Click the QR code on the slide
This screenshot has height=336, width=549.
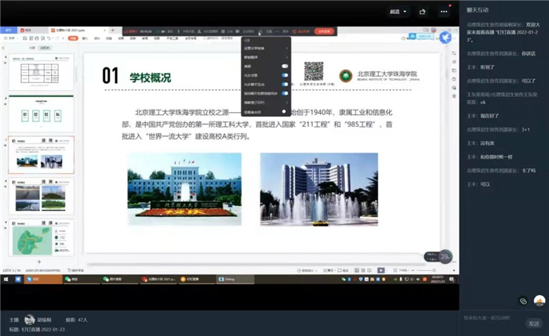click(x=314, y=71)
